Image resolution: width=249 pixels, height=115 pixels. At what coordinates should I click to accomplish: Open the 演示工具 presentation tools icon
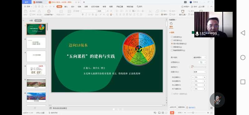click(x=183, y=12)
